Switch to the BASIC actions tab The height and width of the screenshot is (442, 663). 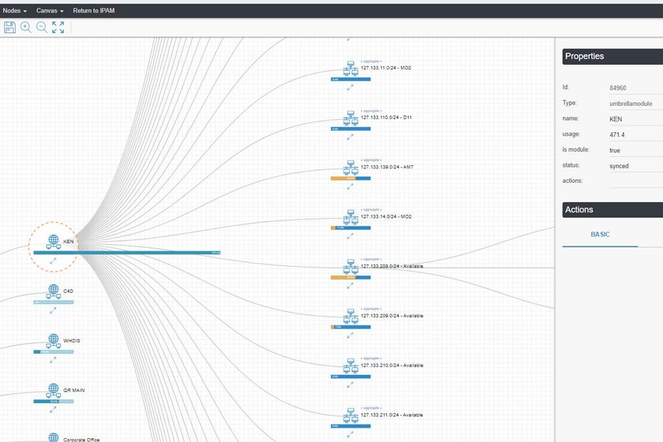(x=600, y=235)
